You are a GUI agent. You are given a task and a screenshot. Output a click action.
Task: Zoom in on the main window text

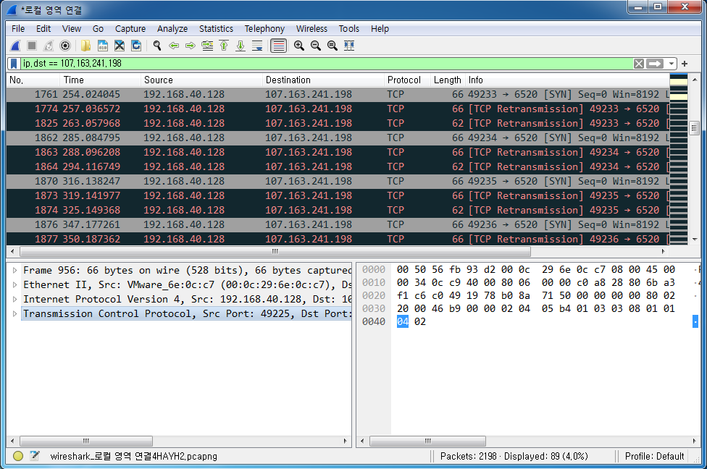click(x=298, y=46)
